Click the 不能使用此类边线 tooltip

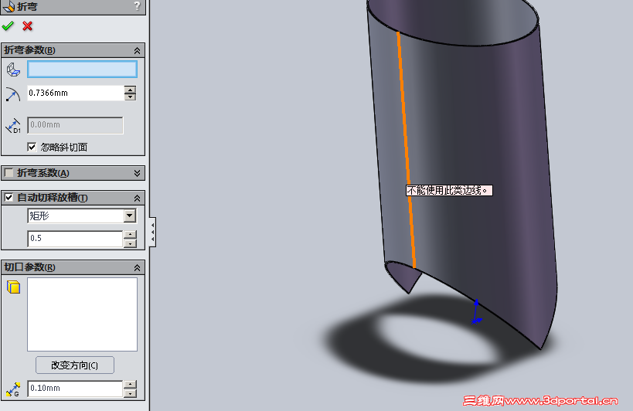pyautogui.click(x=449, y=190)
